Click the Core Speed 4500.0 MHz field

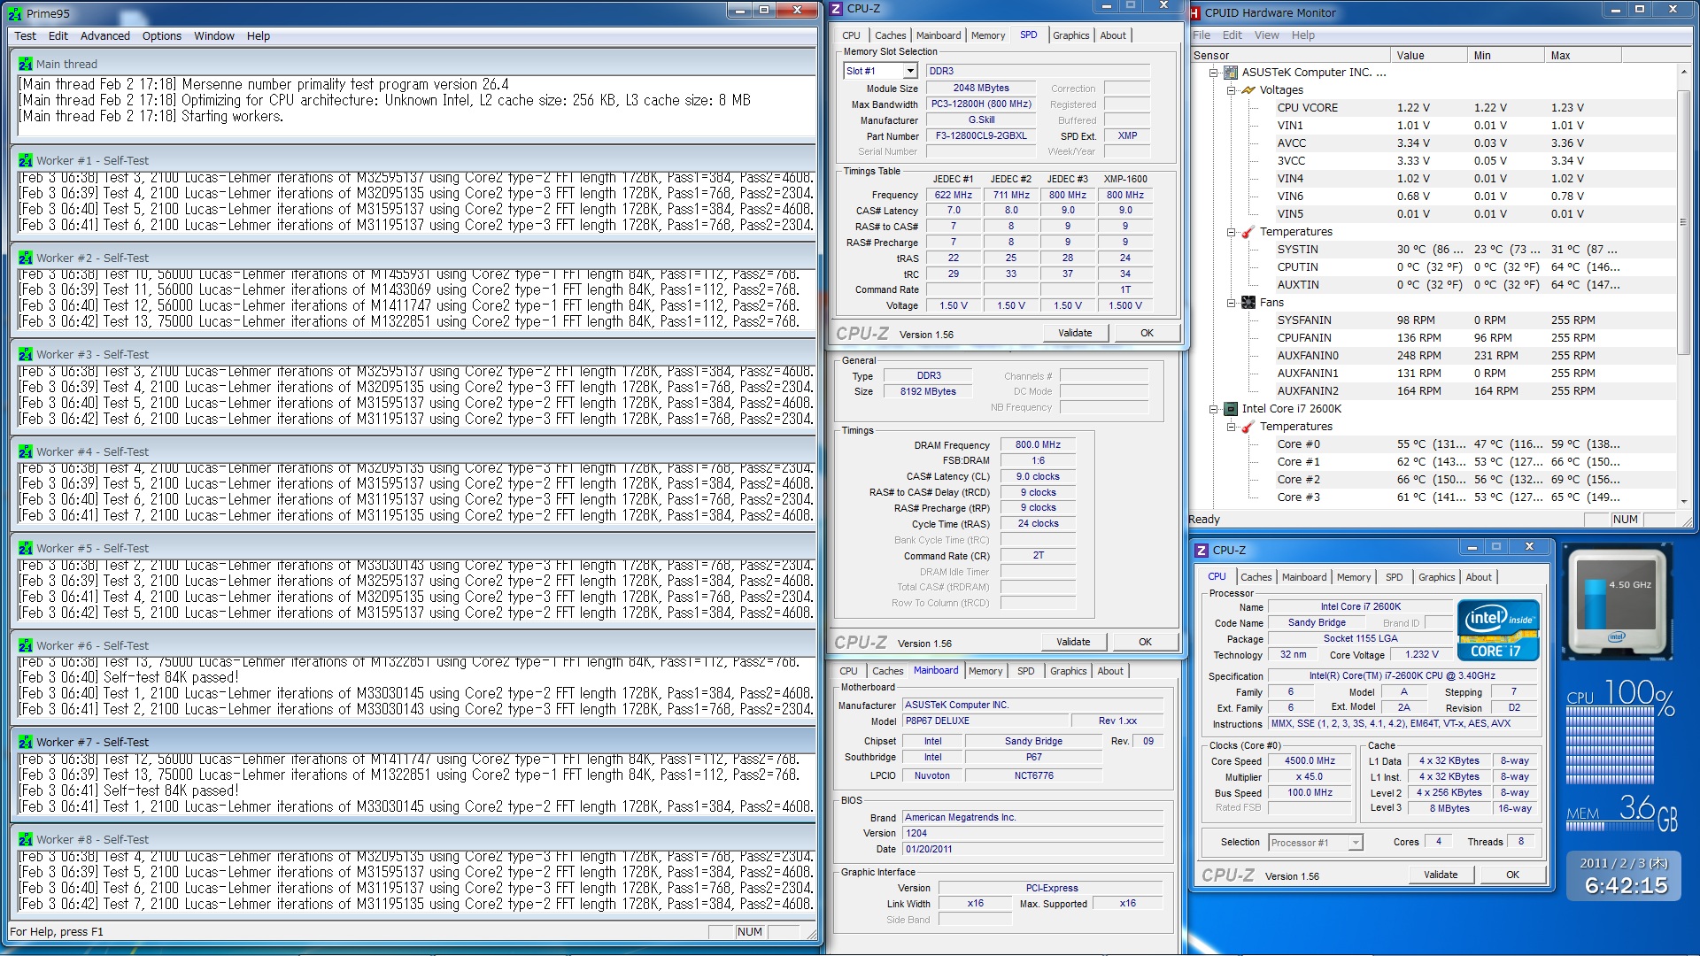point(1310,761)
